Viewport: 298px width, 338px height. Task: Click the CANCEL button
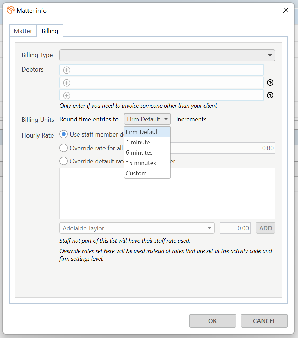[264, 321]
